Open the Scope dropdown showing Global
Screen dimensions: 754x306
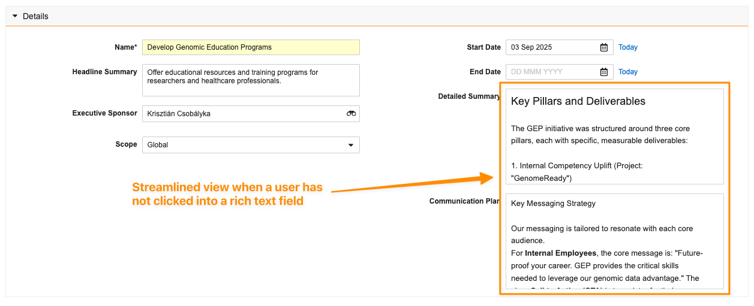[x=250, y=145]
